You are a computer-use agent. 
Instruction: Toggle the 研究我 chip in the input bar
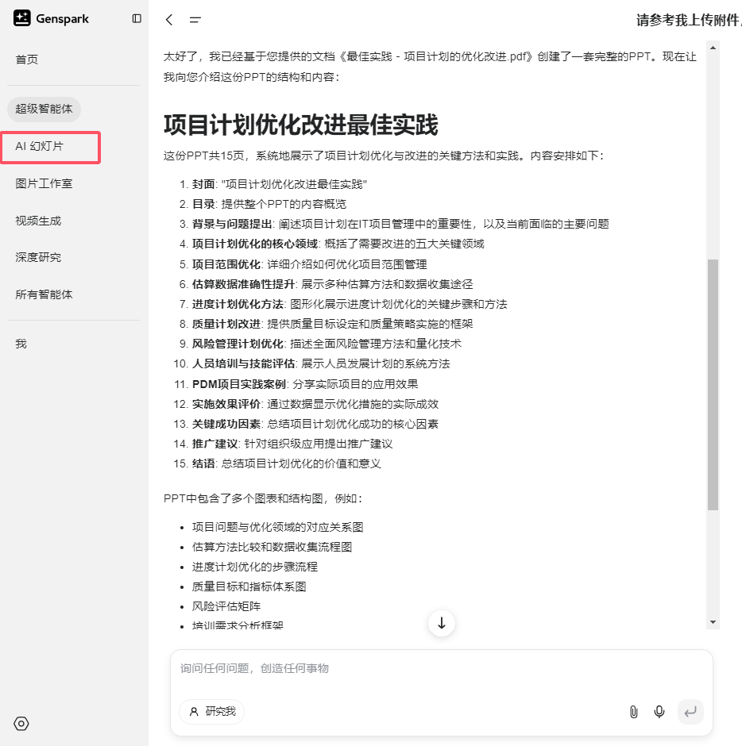[211, 712]
